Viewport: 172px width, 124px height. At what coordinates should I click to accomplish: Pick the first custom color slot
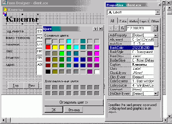[x=48, y=87]
